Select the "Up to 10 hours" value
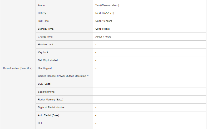207x129 pixels. pyautogui.click(x=103, y=21)
